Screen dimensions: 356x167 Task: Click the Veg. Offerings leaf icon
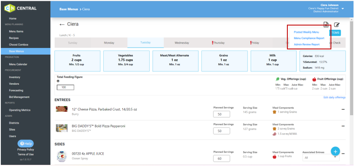pos(277,79)
